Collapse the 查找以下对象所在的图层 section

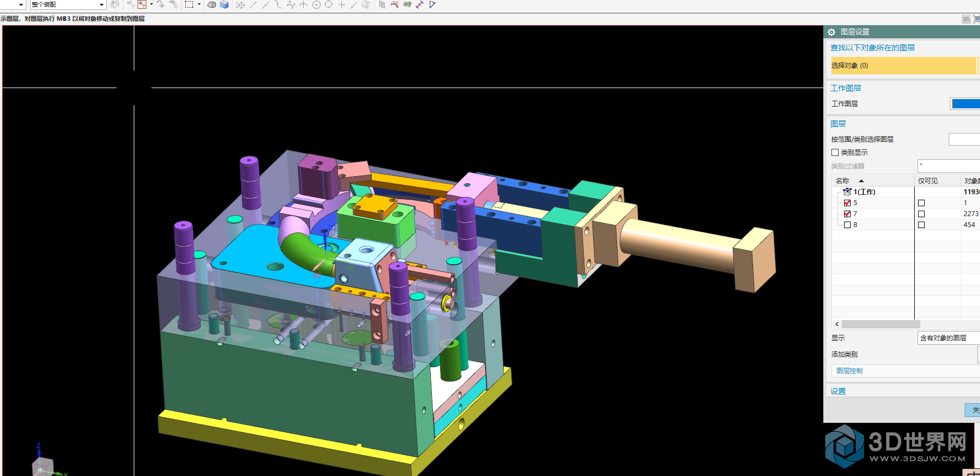pos(873,48)
